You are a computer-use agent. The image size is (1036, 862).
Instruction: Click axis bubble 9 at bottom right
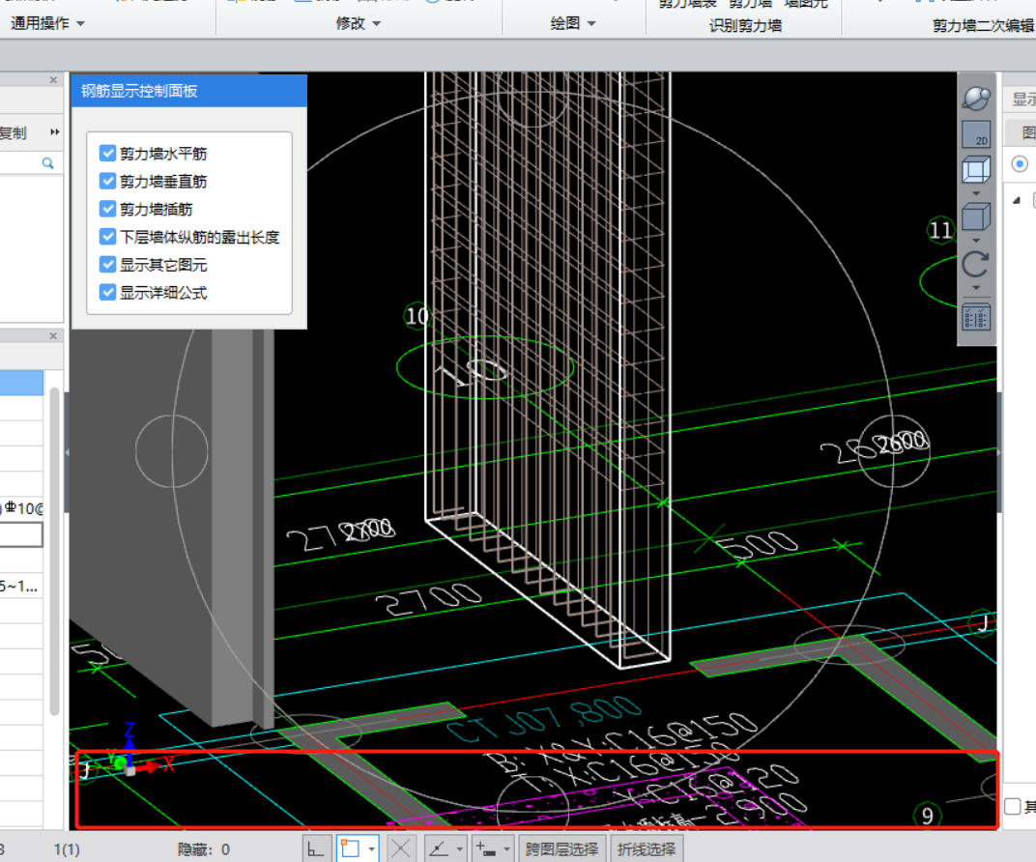pyautogui.click(x=927, y=816)
